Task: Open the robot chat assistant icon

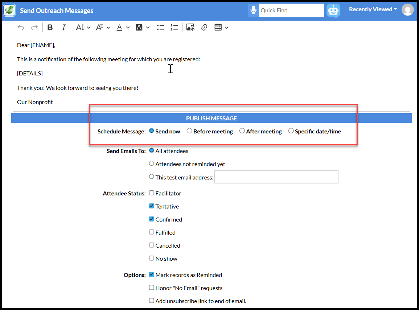Action: 333,11
